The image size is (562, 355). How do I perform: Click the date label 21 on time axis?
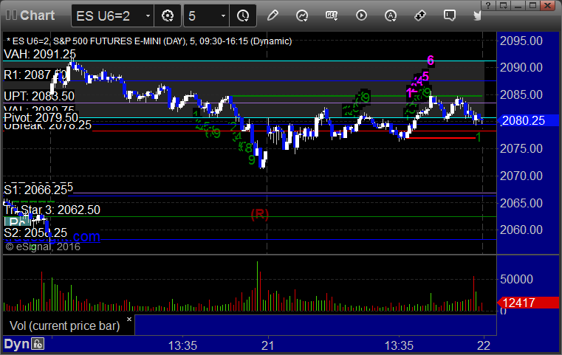click(x=267, y=345)
